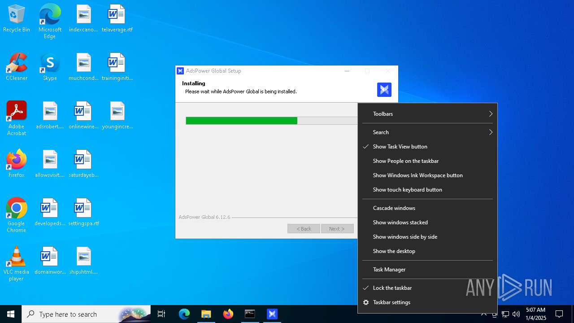Screen dimensions: 574x323
Task: Select the CCleaner desktop shortcut
Action: pos(17,67)
